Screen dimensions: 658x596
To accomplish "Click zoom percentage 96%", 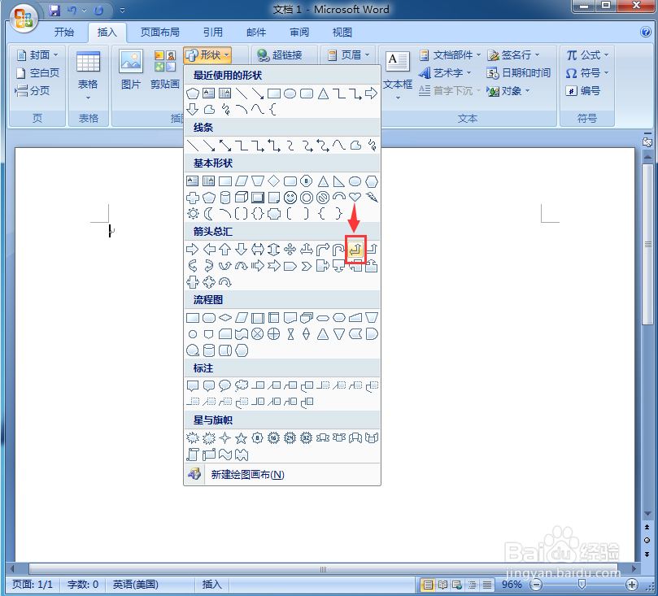I will (x=512, y=585).
